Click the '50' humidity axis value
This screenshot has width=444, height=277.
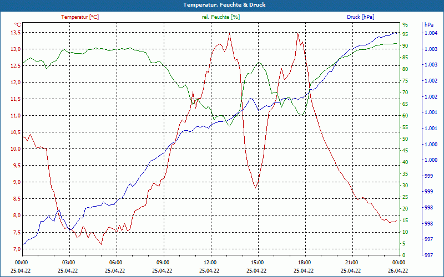[x=405, y=139]
